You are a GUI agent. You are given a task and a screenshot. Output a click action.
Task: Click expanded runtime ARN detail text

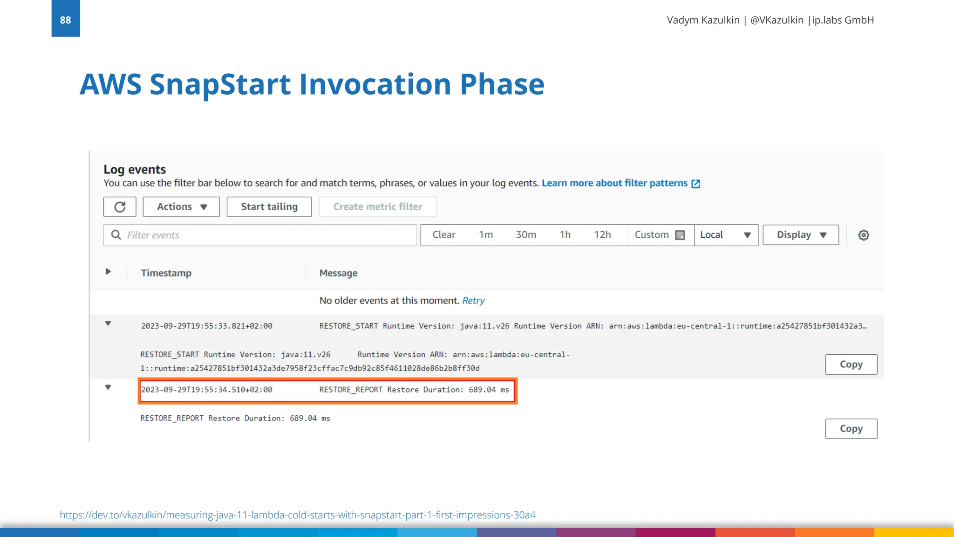click(355, 361)
